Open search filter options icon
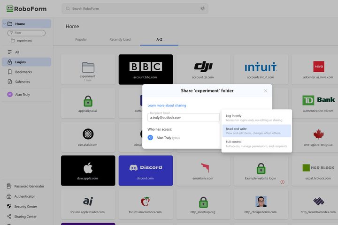Screen dimensions: 338x225 pyautogui.click(x=202, y=8)
